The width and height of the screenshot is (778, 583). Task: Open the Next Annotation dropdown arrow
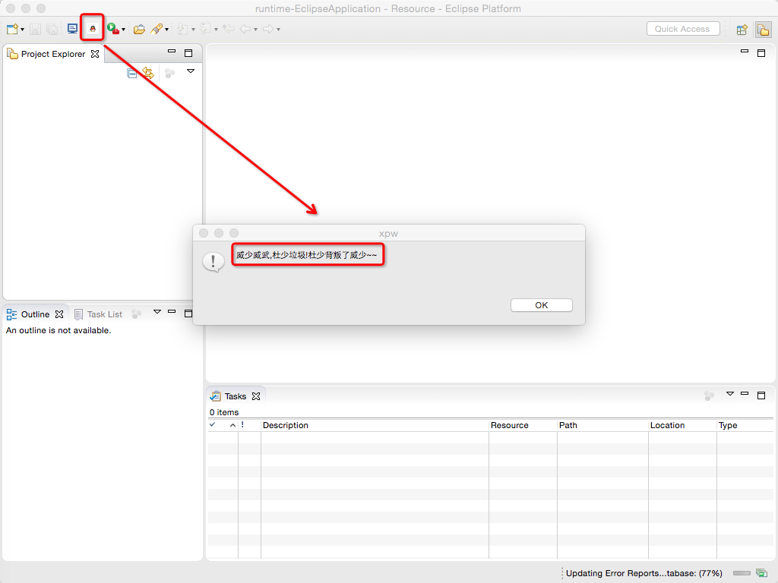pos(193,30)
